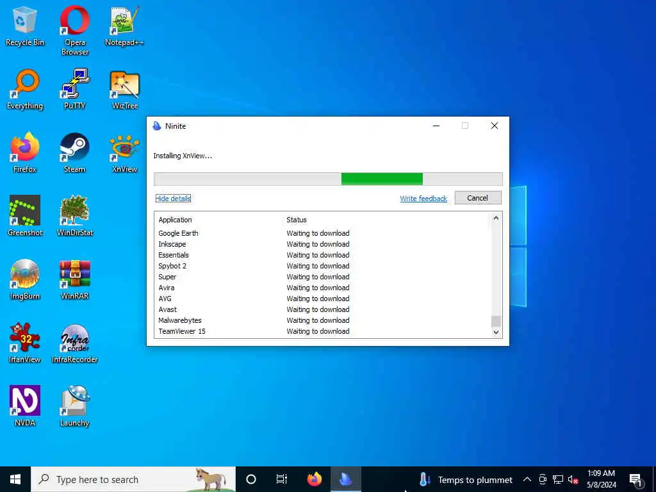Click the InfraRecorder desktop icon
The image size is (656, 492).
click(75, 343)
